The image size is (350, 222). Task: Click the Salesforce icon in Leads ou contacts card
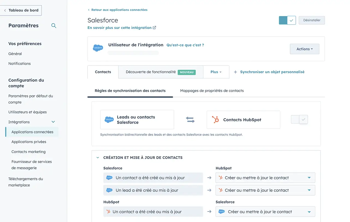point(109,120)
